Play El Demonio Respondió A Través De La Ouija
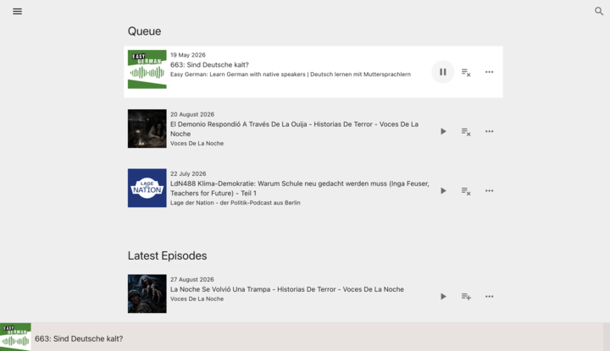Viewport: 610px width, 351px height. pyautogui.click(x=443, y=131)
